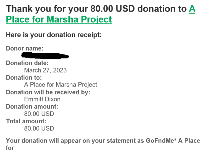Click the 'GoFndMe* A Place' statement text
Screen dimensions: 207x155
coord(173,141)
